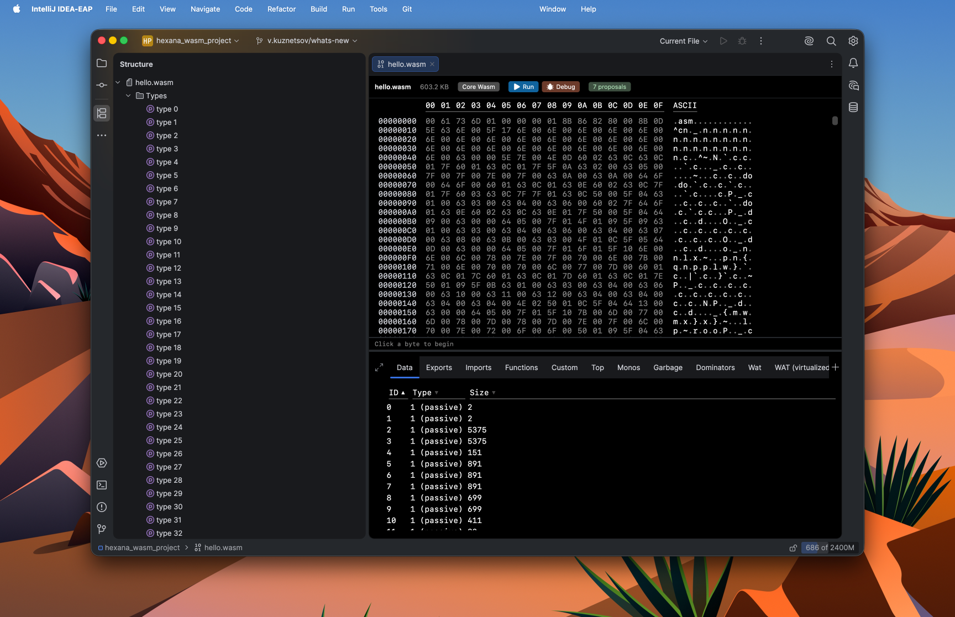Switch to the Dominators tab
Viewport: 955px width, 617px height.
click(715, 367)
